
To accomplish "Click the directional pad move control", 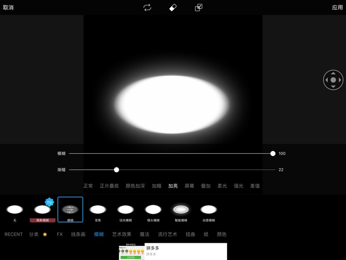I will (x=333, y=80).
